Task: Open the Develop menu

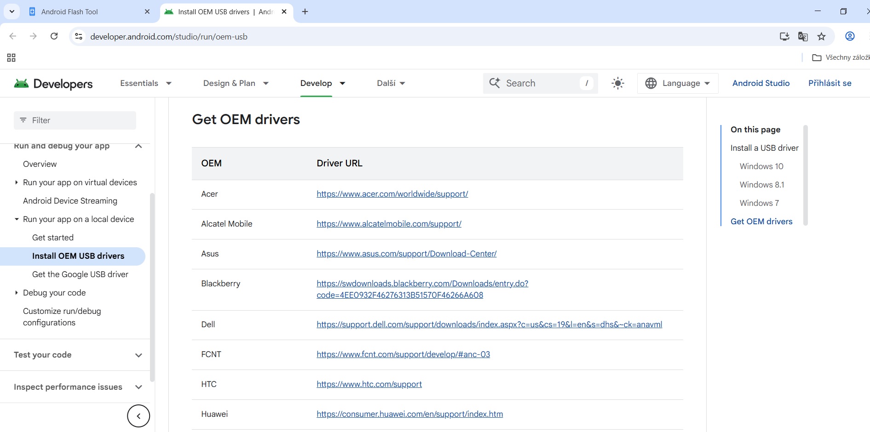Action: (x=323, y=83)
